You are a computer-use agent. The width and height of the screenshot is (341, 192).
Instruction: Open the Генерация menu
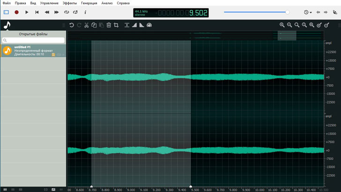pos(89,3)
